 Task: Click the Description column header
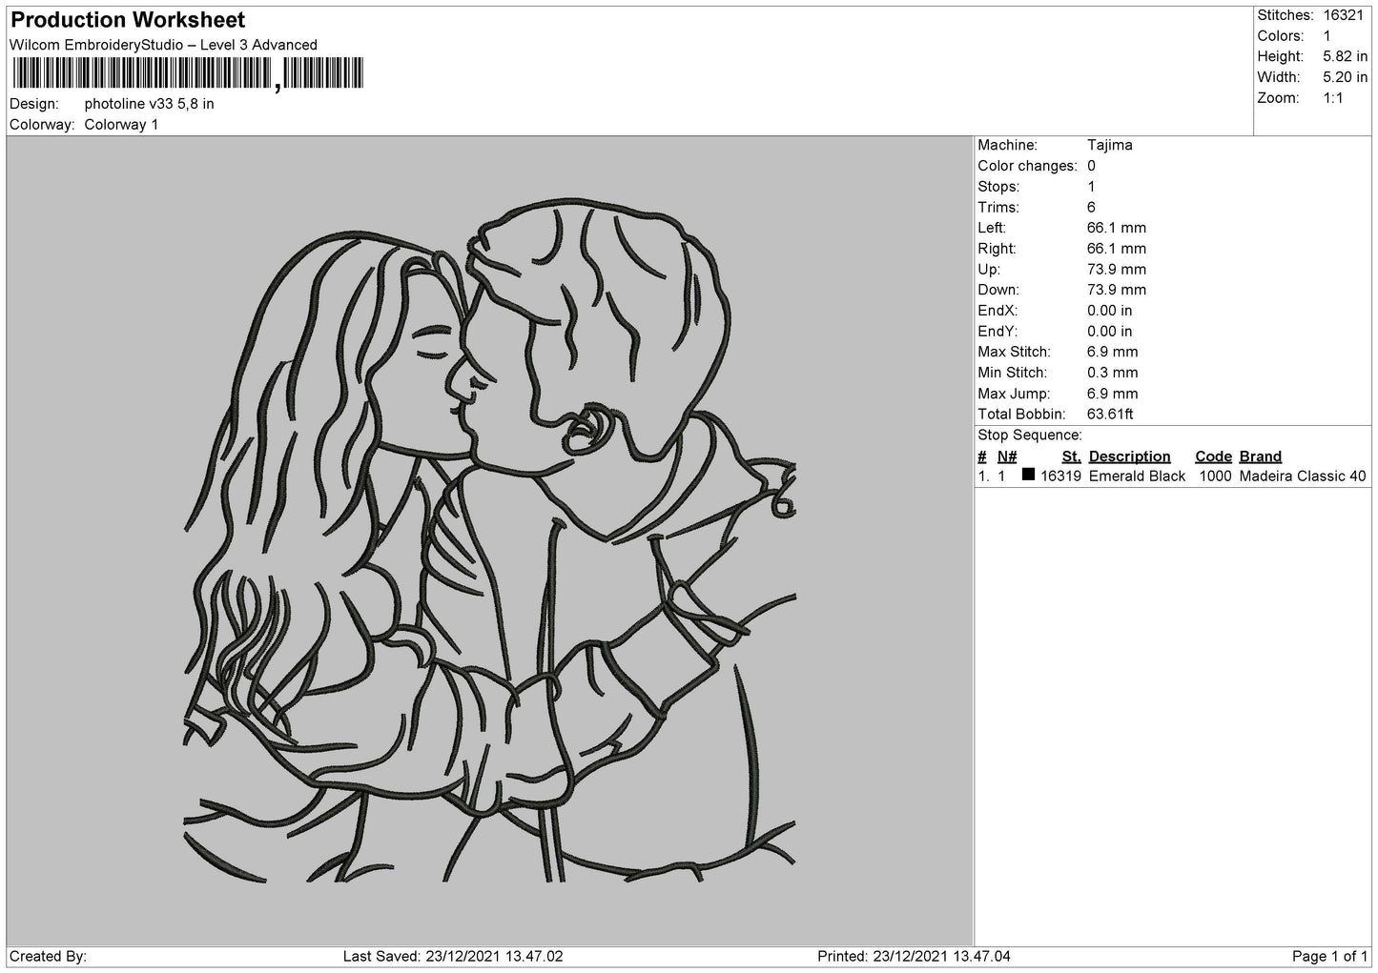tap(1129, 456)
